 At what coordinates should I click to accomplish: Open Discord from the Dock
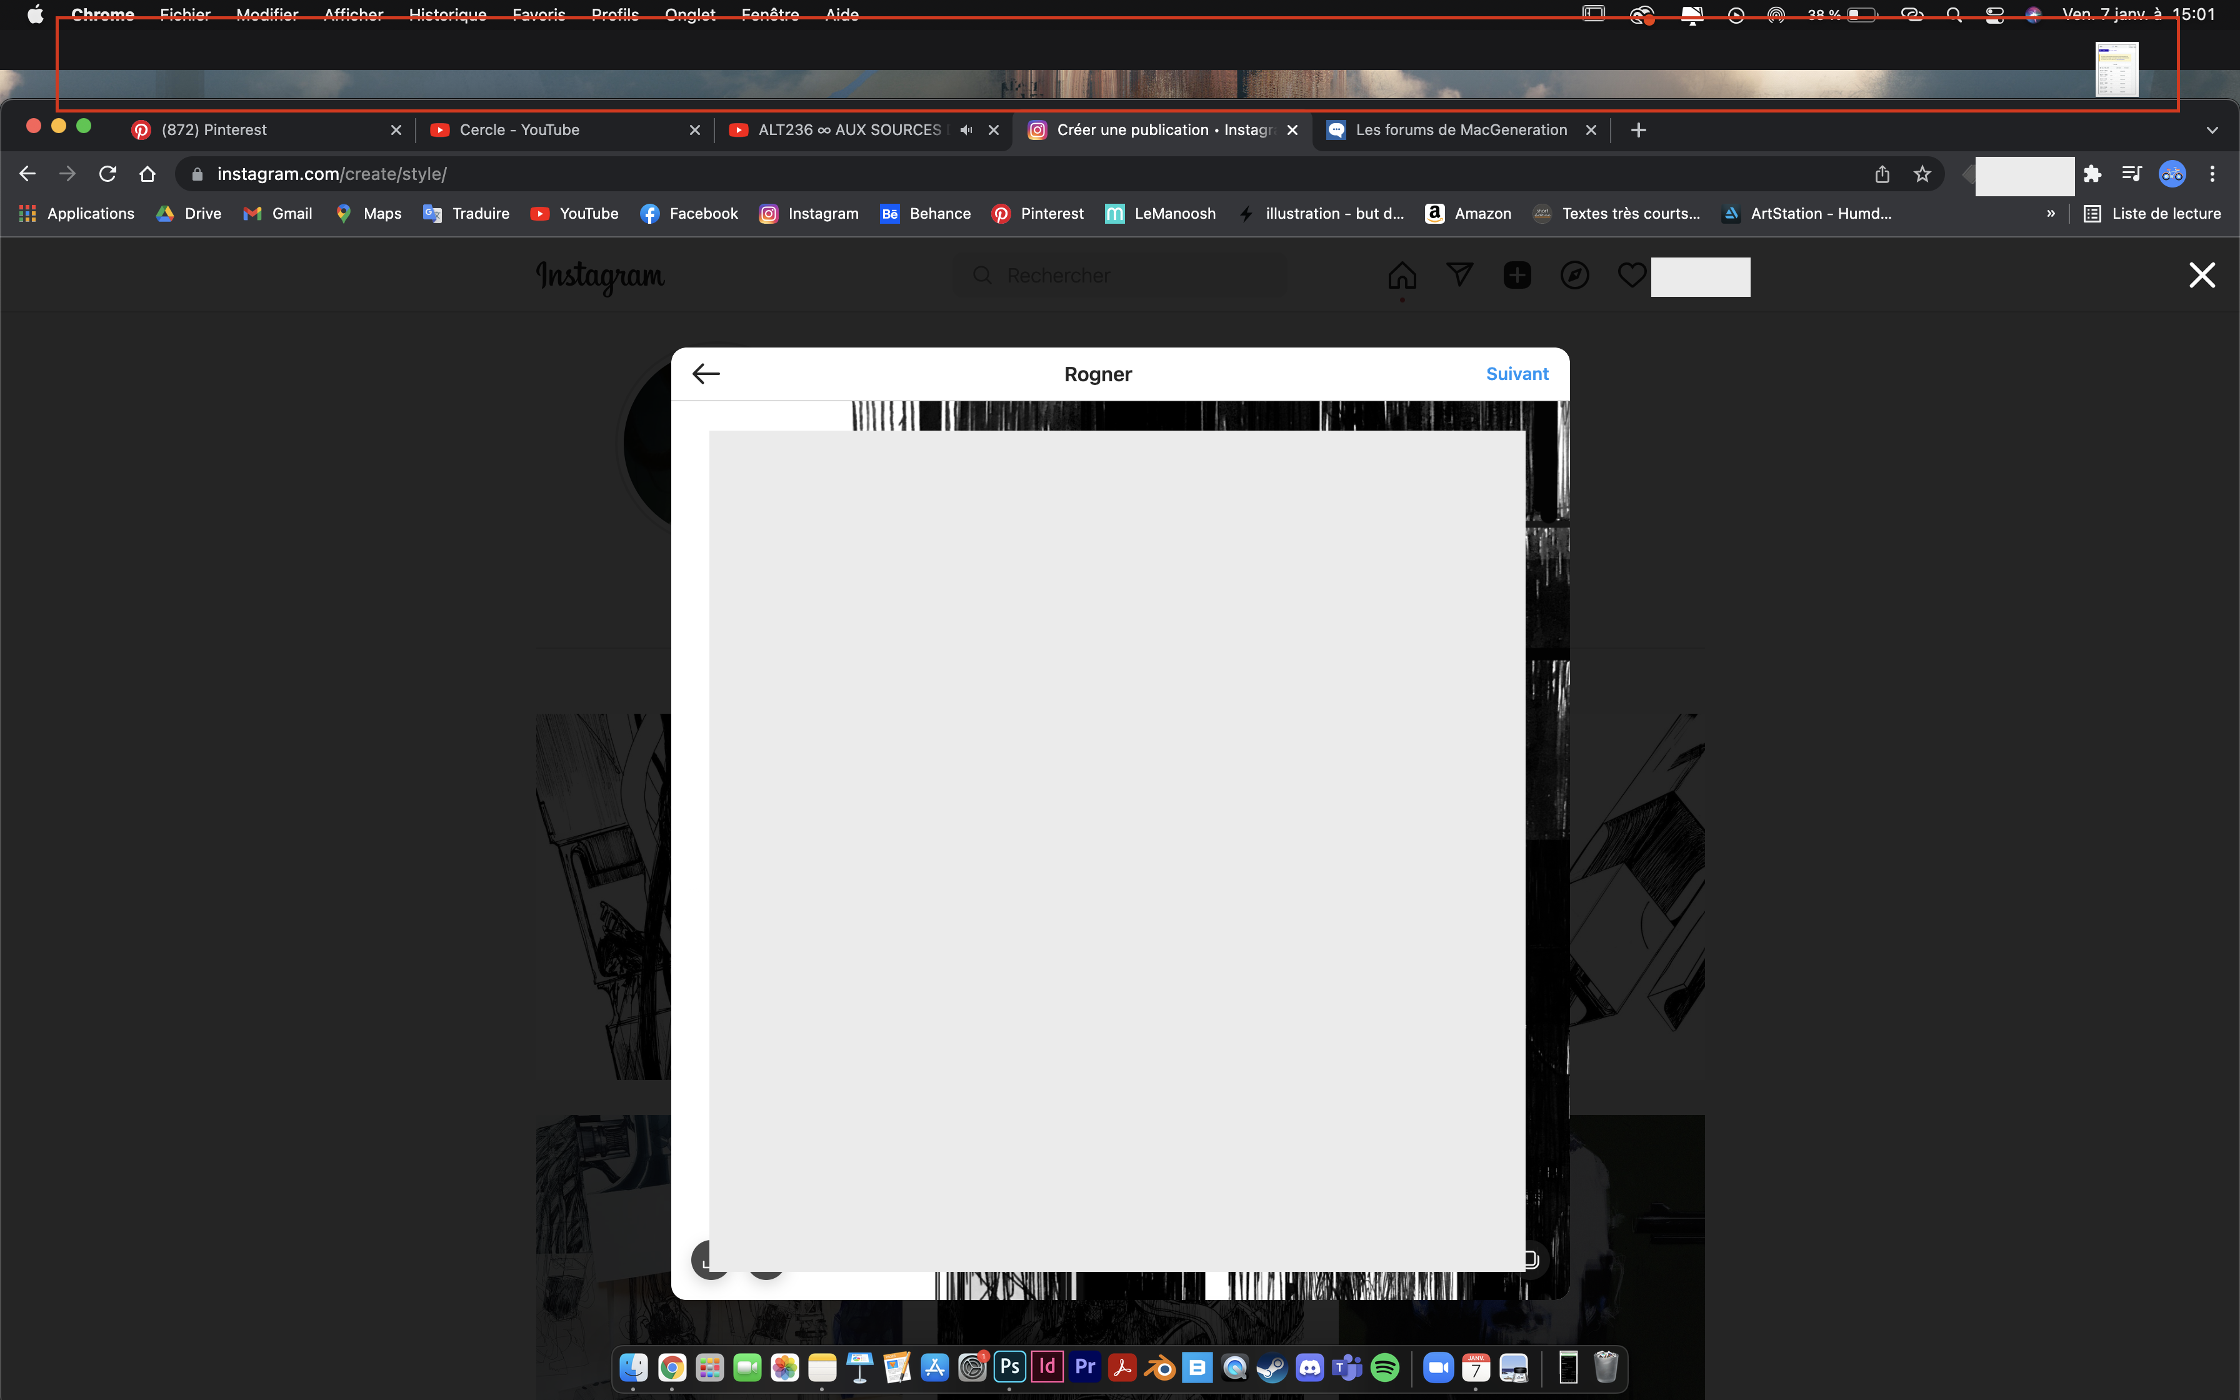tap(1310, 1367)
